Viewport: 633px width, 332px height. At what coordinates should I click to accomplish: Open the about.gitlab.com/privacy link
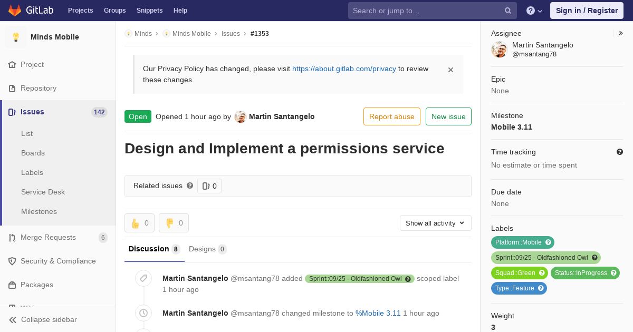[344, 69]
